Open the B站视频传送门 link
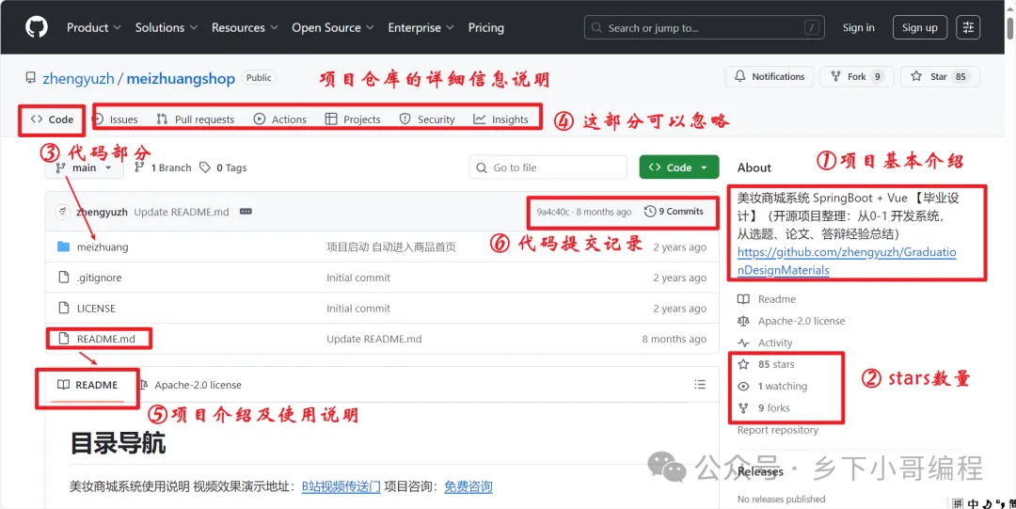This screenshot has height=509, width=1016. pos(341,486)
